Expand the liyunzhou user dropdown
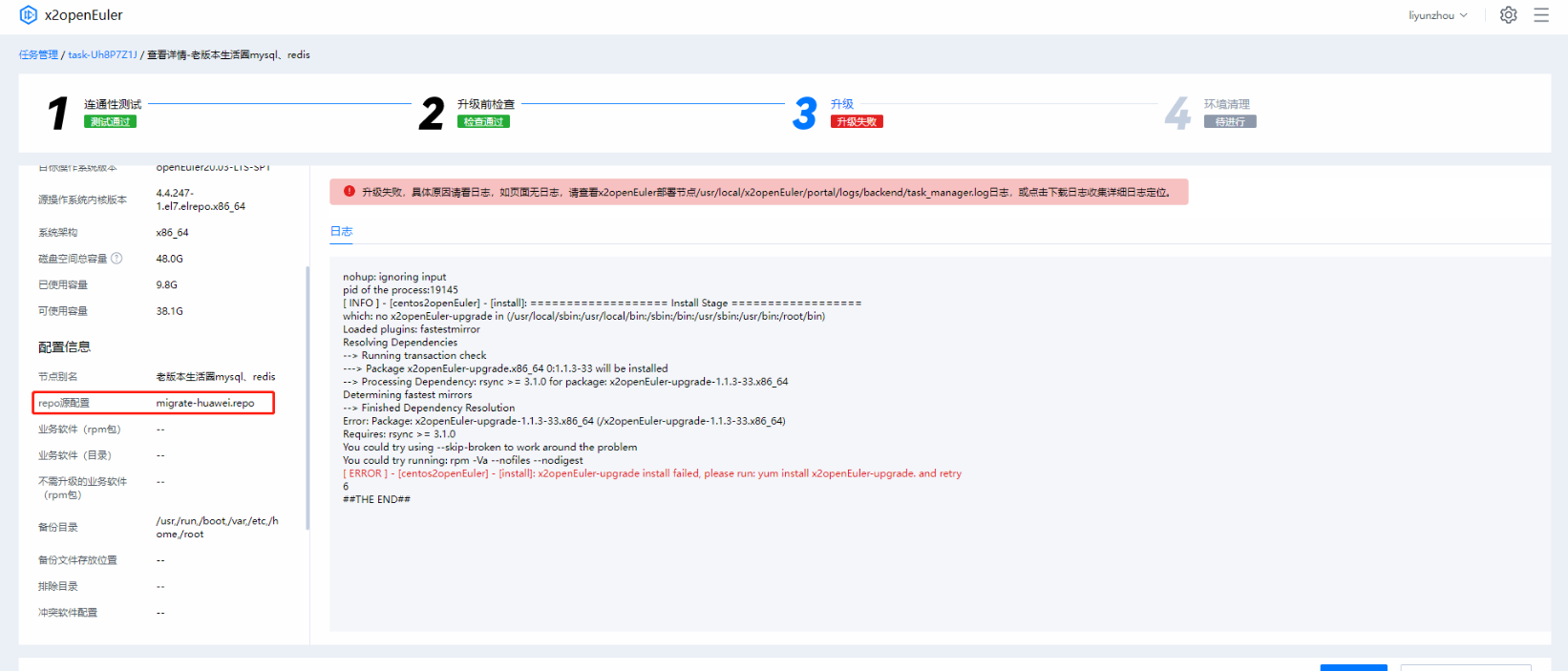The width and height of the screenshot is (1568, 671). (x=1437, y=15)
